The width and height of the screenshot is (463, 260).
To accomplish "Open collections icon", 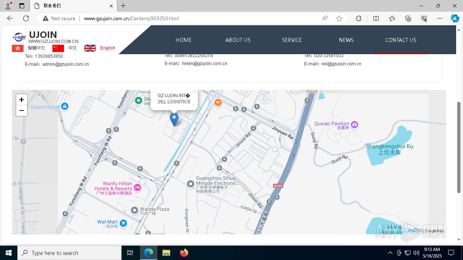I will tap(408, 18).
